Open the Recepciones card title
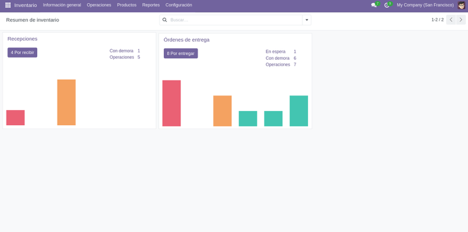The width and height of the screenshot is (468, 232). 22,39
